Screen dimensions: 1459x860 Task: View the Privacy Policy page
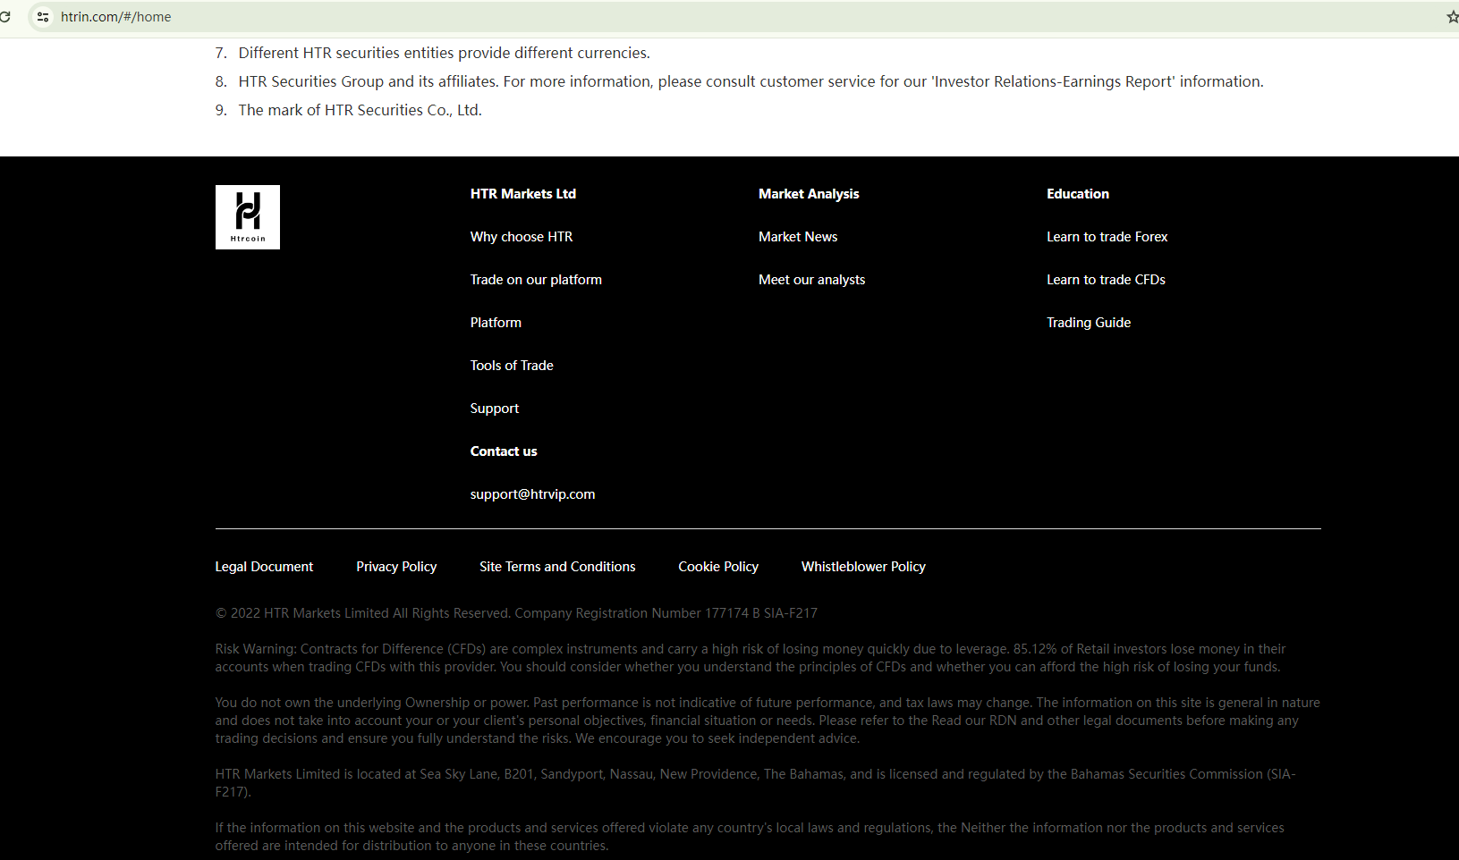pyautogui.click(x=395, y=567)
